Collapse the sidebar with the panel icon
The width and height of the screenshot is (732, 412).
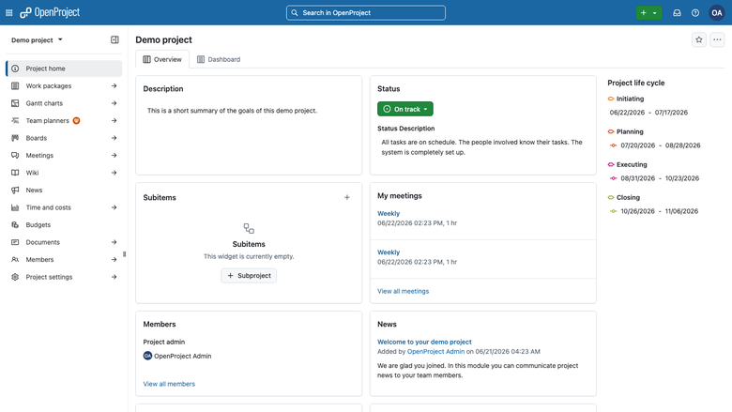coord(114,39)
